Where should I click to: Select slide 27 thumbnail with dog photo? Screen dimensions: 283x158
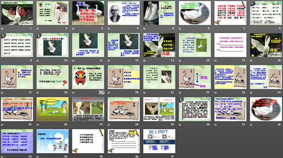click(x=88, y=109)
